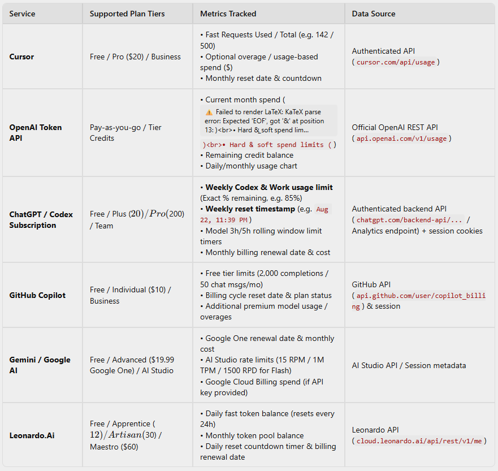Click the Aug 22, 11:39 PM timestamp code
The height and width of the screenshot is (471, 498).
(x=266, y=214)
